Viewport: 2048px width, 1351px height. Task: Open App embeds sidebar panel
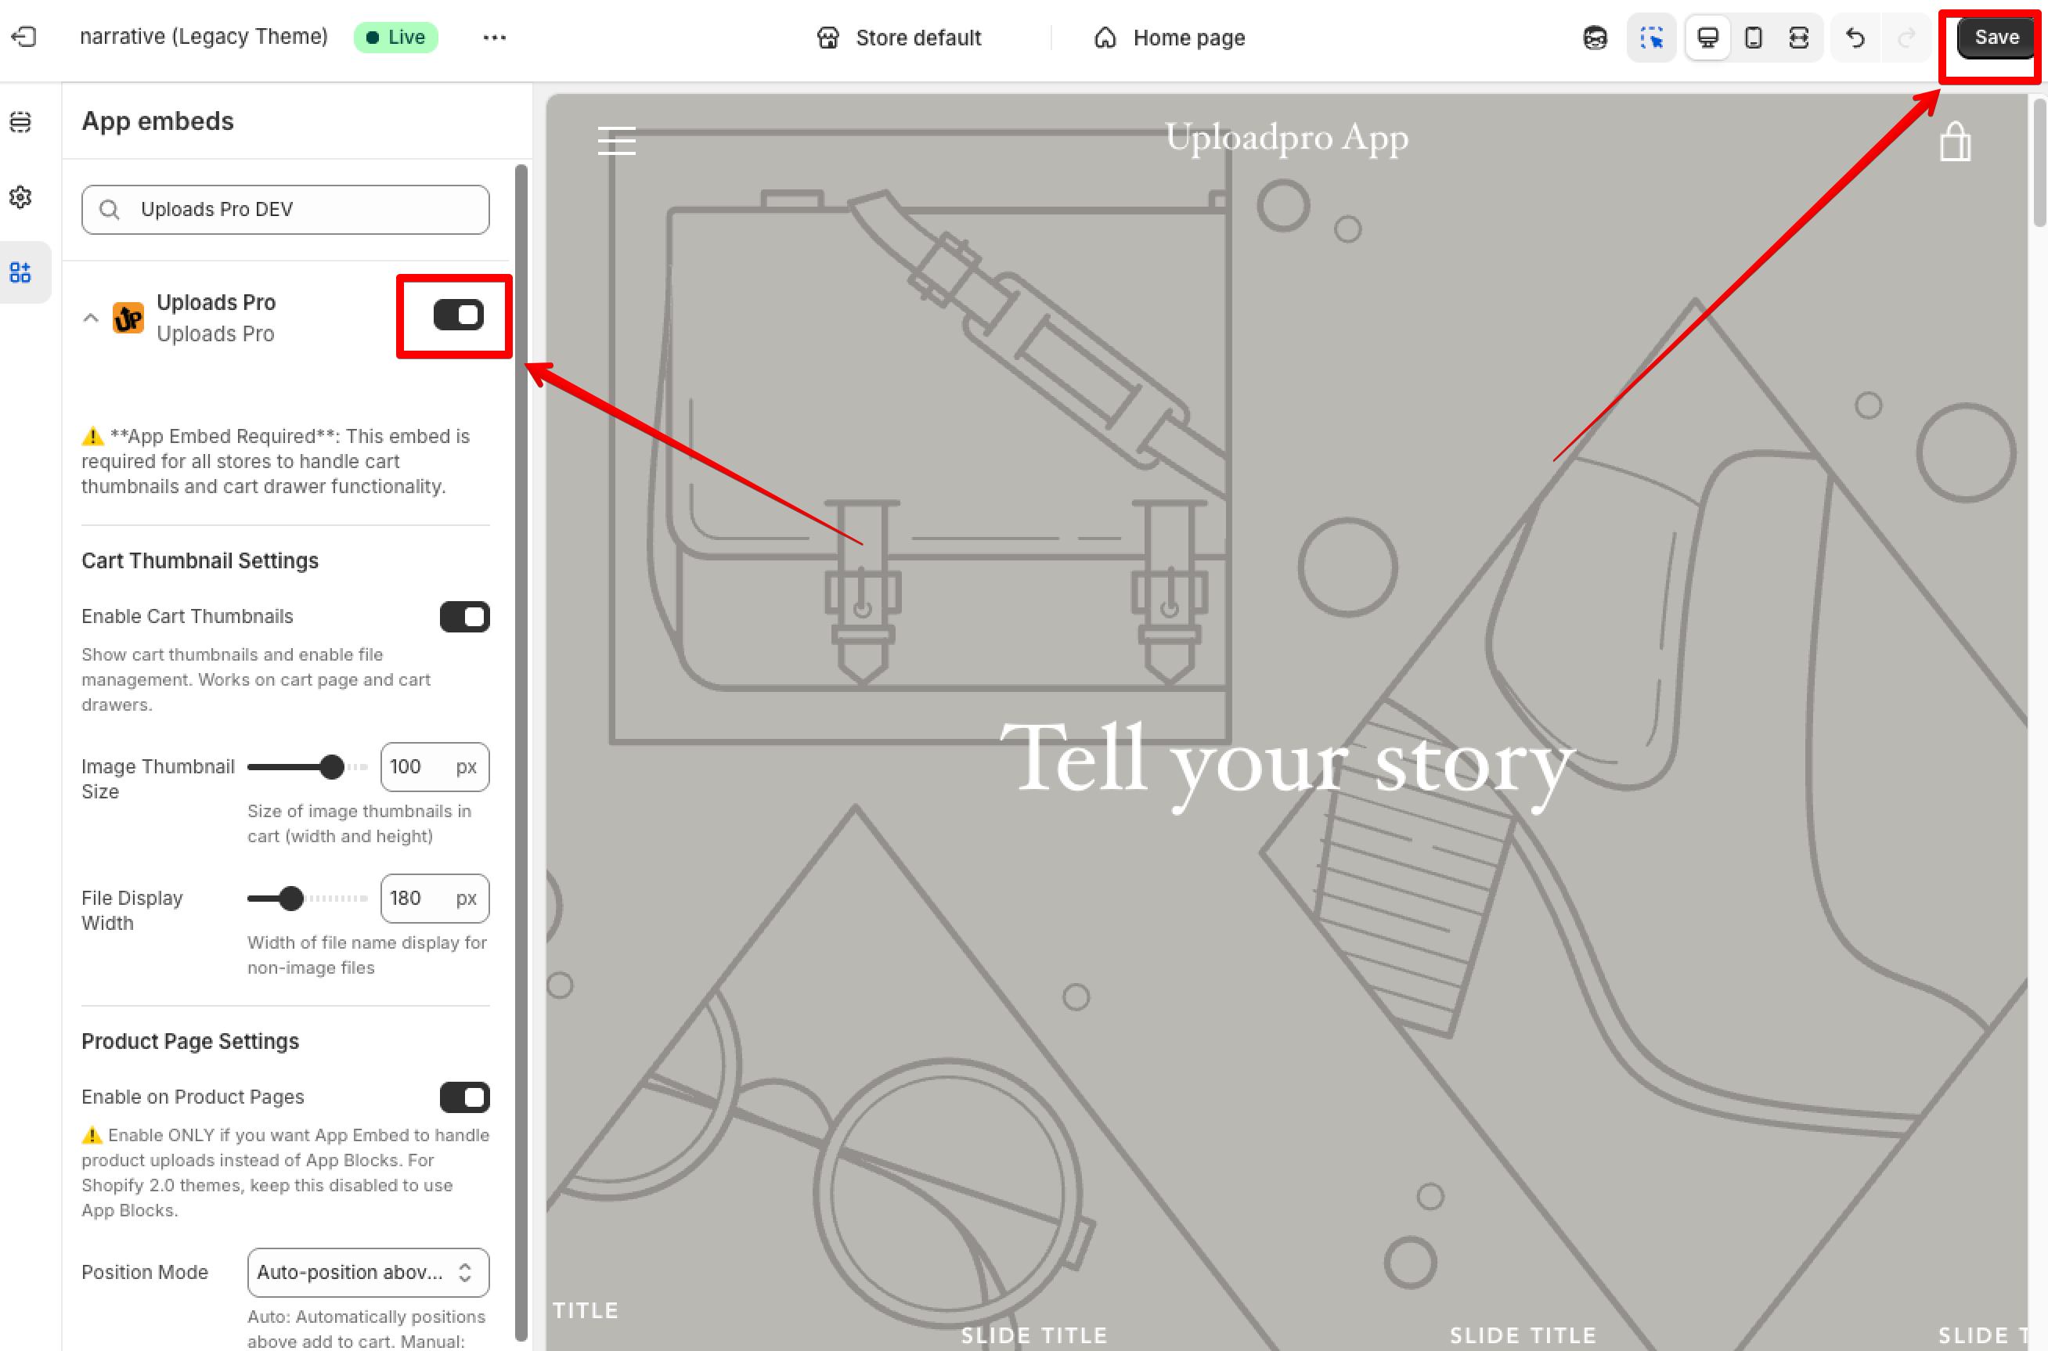click(x=20, y=272)
